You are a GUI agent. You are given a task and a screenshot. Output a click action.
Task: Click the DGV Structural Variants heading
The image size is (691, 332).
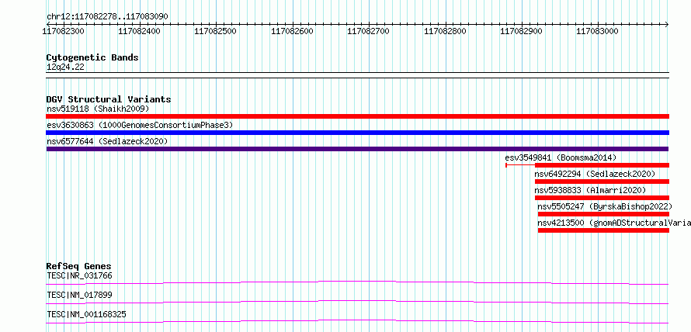click(109, 99)
